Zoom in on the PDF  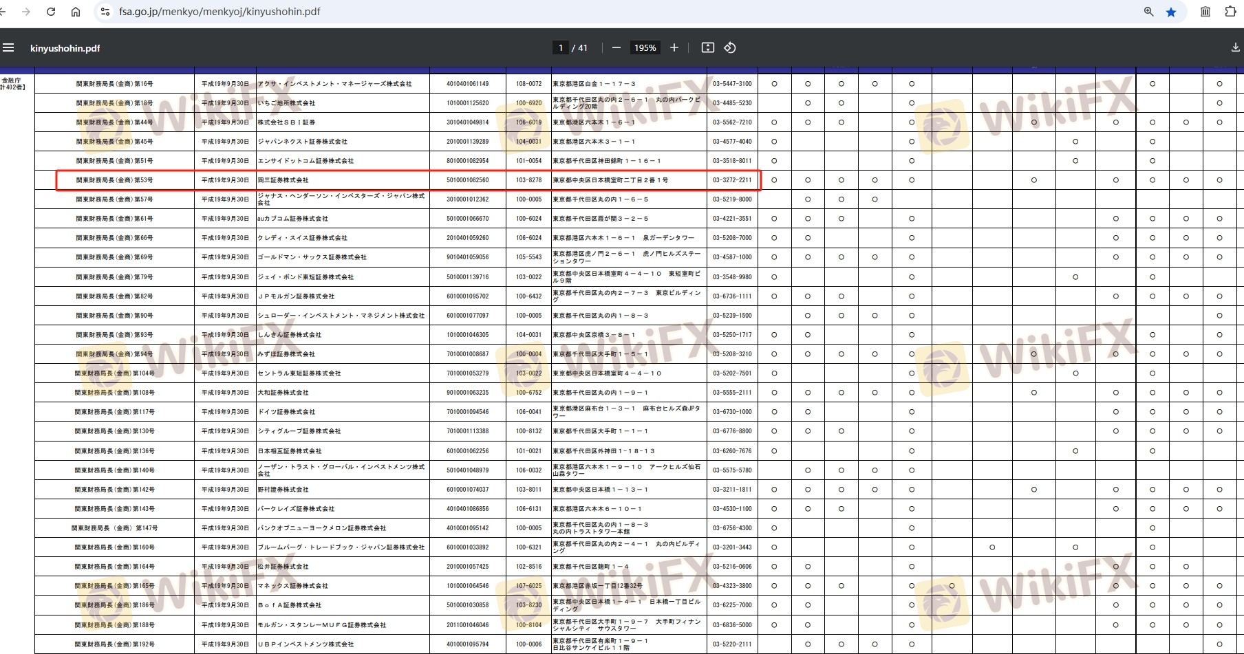[x=674, y=47]
